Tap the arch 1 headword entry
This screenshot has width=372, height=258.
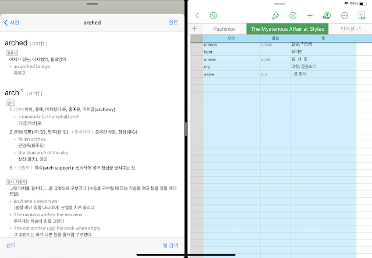(14, 92)
